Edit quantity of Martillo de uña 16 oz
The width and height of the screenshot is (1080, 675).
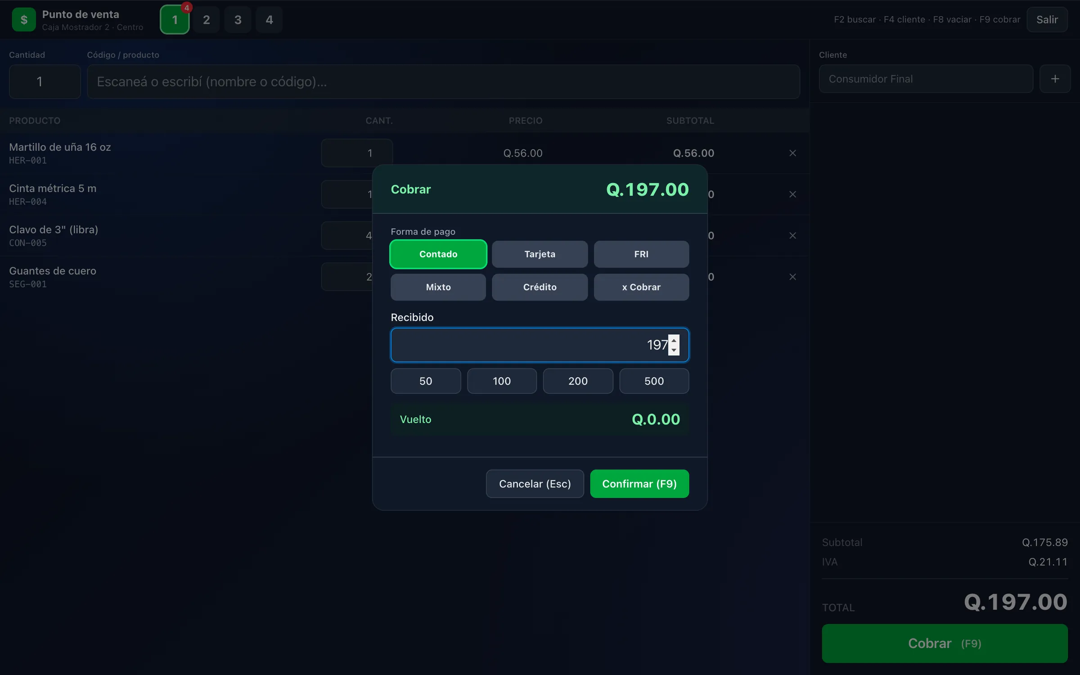356,153
